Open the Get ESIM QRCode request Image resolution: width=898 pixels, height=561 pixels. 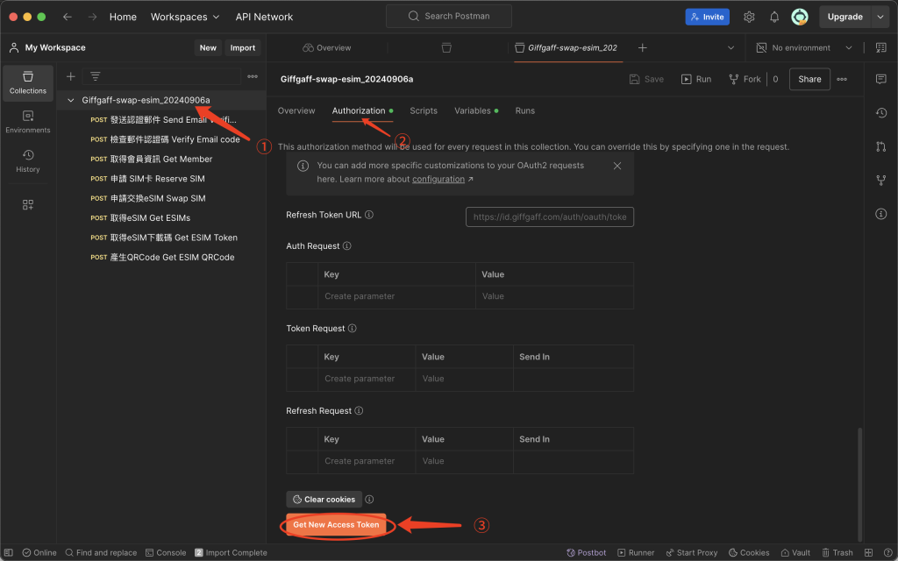(x=162, y=257)
